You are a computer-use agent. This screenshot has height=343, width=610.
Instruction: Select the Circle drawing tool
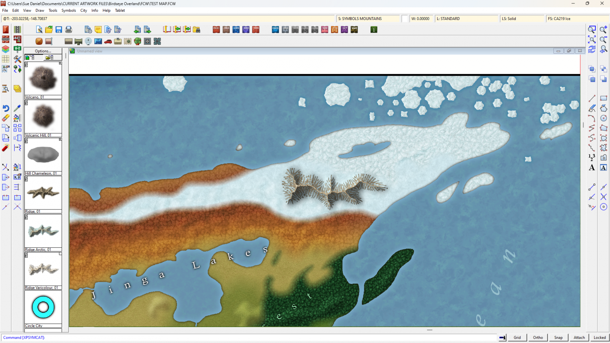click(x=603, y=118)
